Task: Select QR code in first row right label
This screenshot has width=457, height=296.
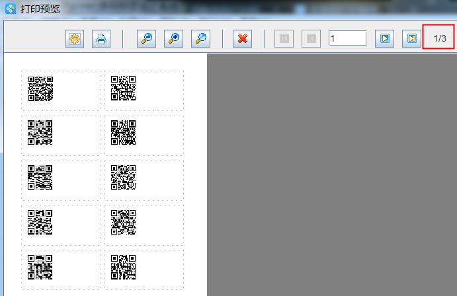Action: [x=123, y=88]
